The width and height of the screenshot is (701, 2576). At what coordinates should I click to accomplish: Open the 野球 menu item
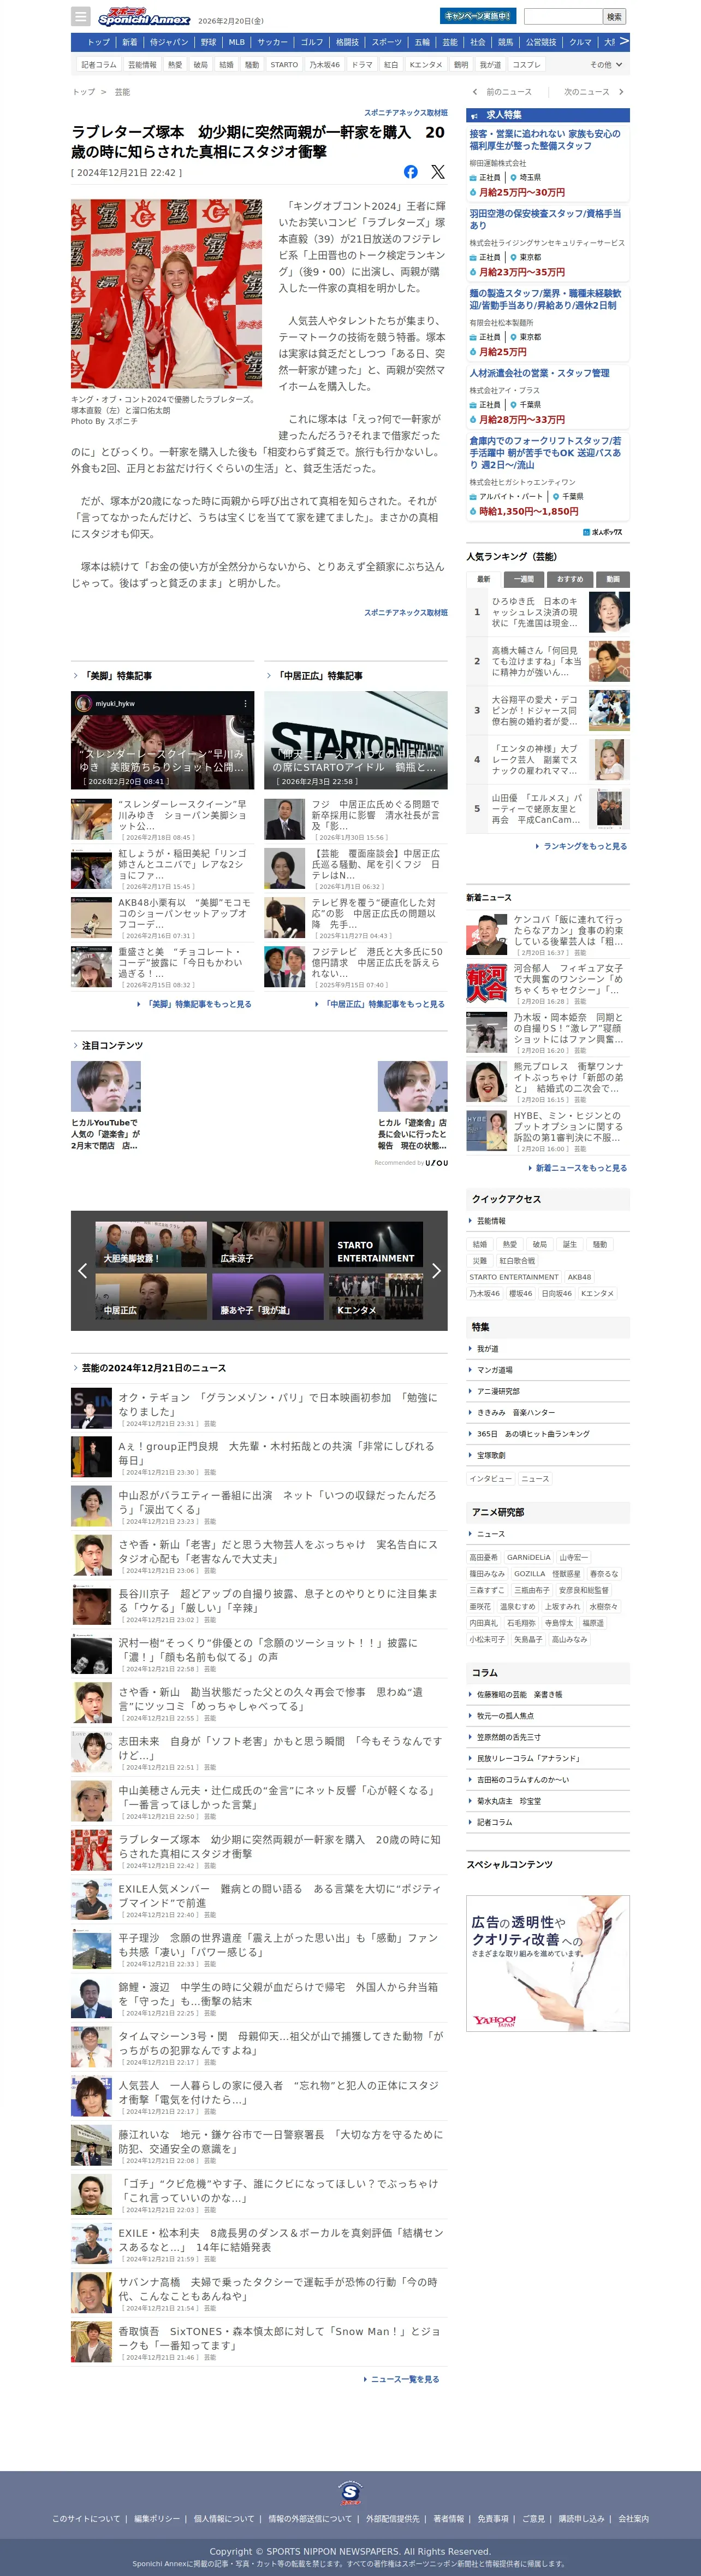click(x=207, y=42)
